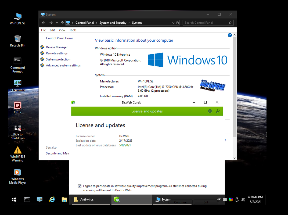Click the PENetwork taskbar icon

pos(39,200)
